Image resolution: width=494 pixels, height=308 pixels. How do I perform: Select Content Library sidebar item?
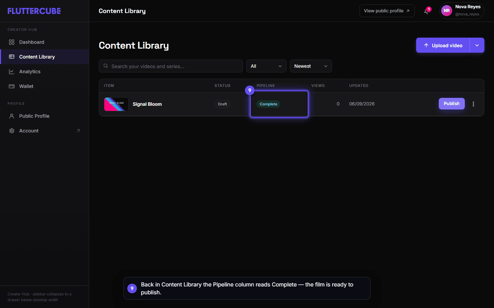[x=45, y=57]
